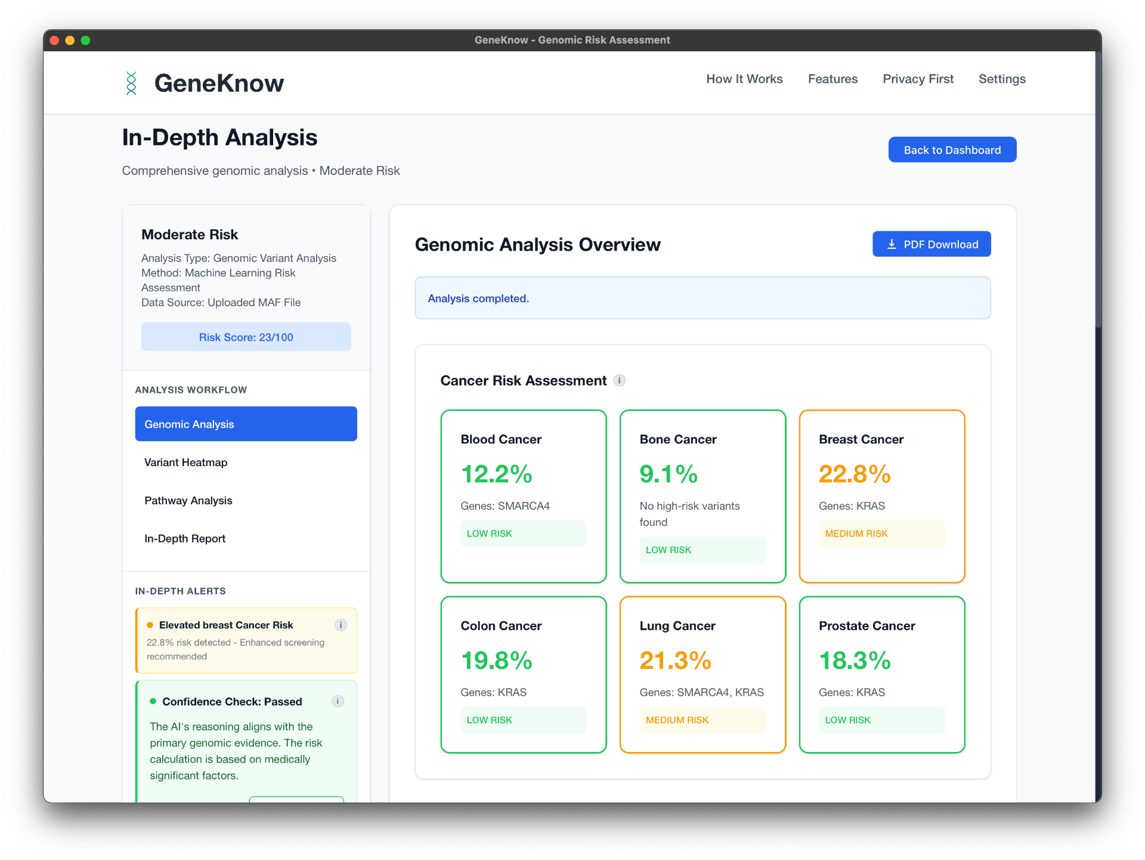Click LOW RISK badge on Bone Cancer card

(x=703, y=550)
